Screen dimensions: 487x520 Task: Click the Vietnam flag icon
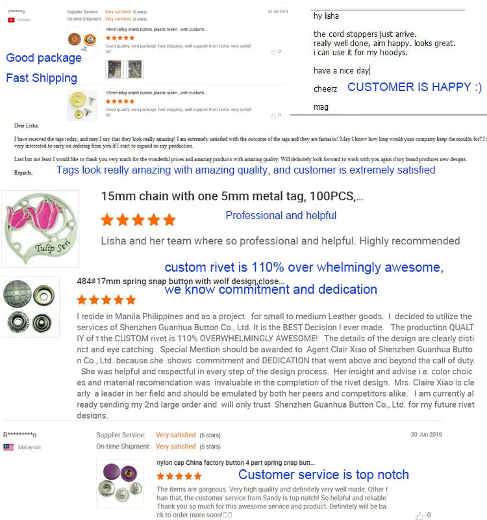tap(11, 20)
